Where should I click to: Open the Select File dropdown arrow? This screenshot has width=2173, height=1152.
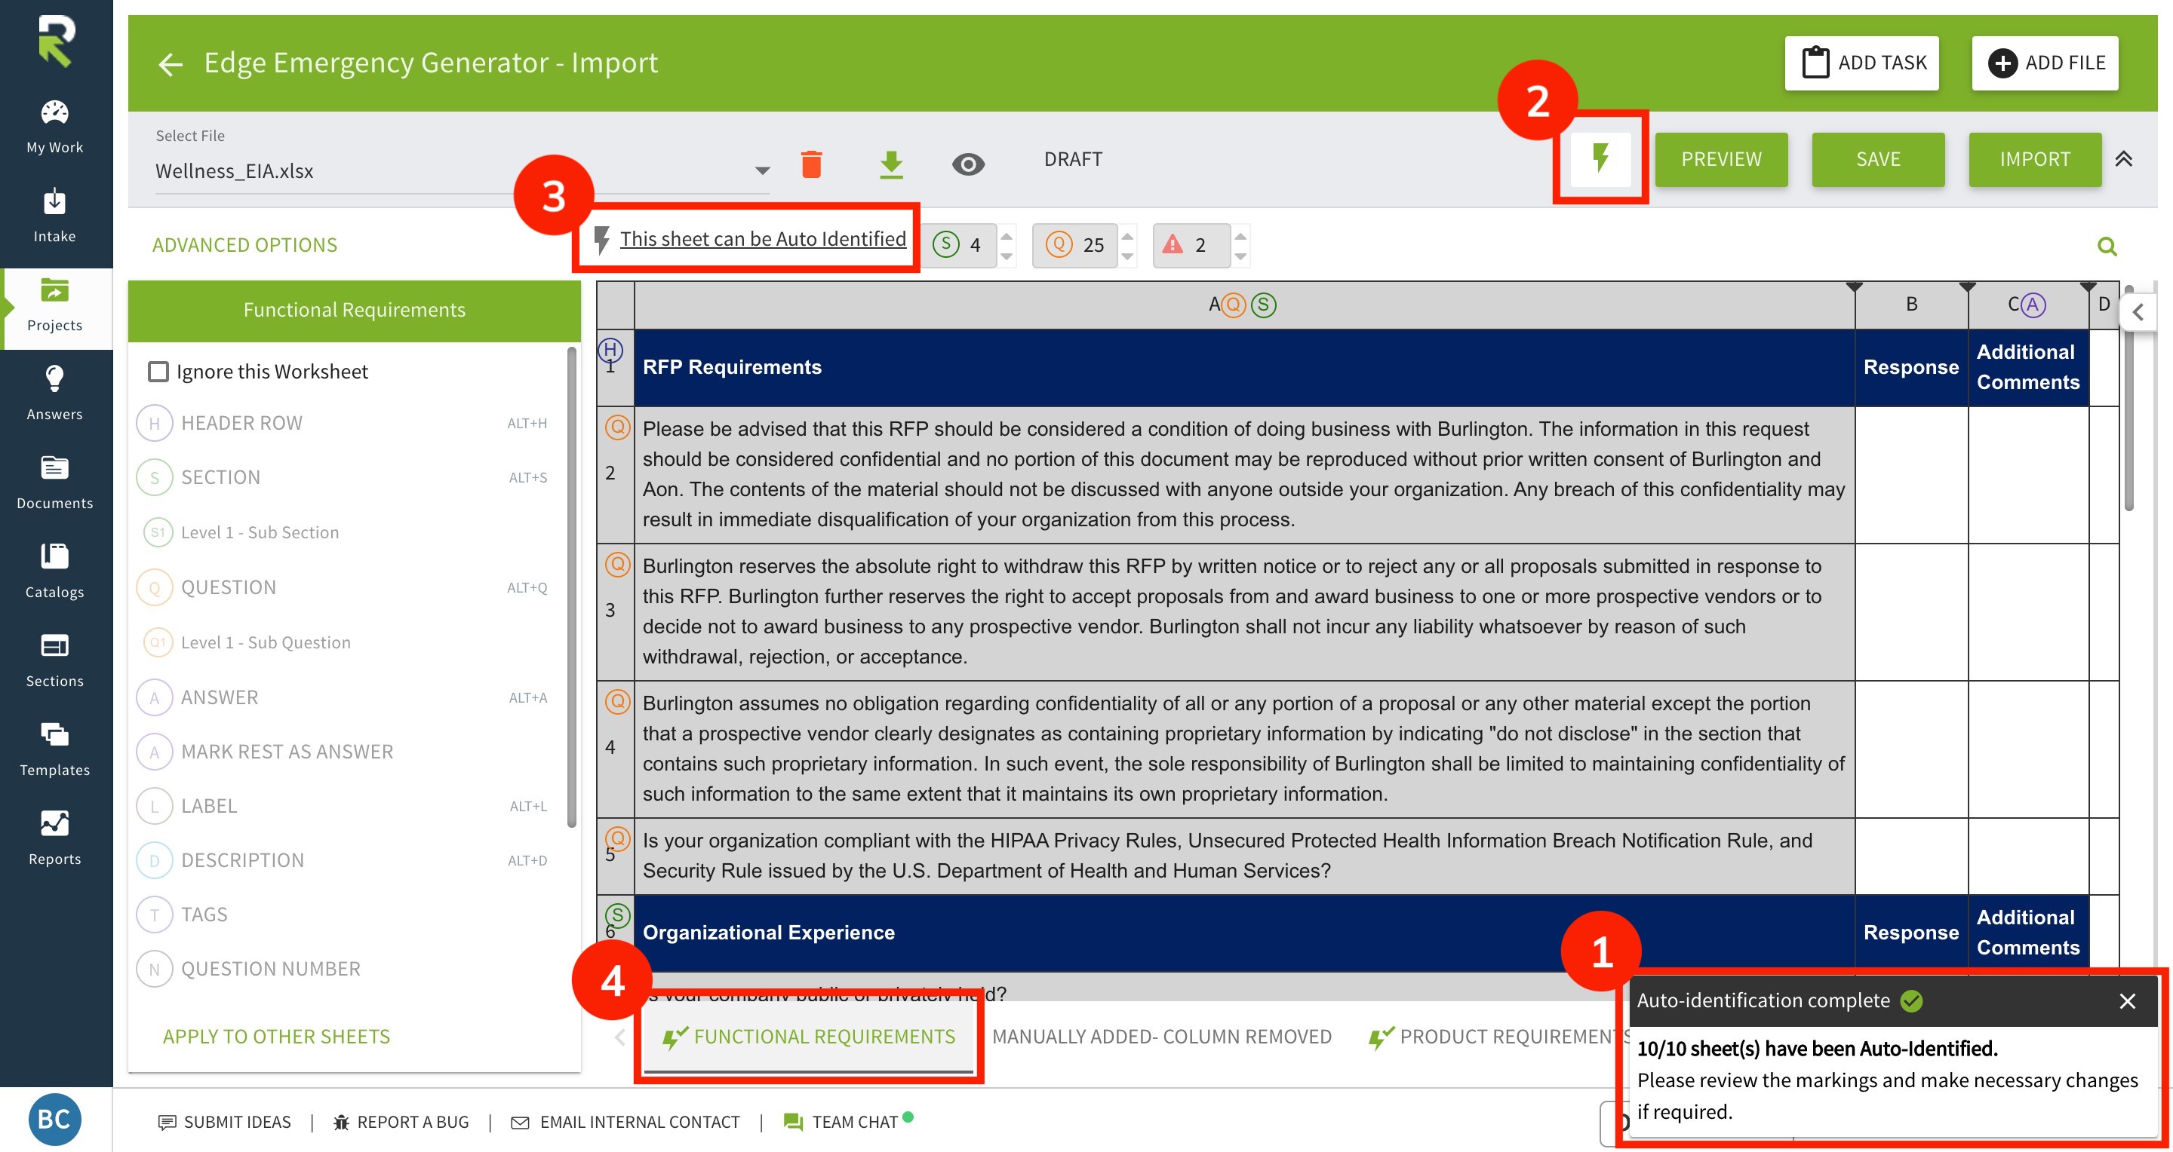click(762, 171)
